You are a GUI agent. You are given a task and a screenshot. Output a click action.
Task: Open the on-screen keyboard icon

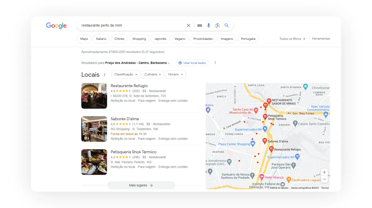(x=200, y=25)
